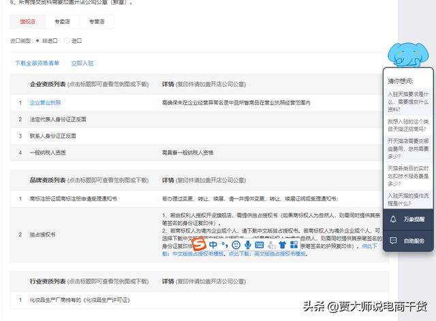436x321 pixels.
Task: Download 英文版独占授权书模板 link
Action: pos(280,254)
